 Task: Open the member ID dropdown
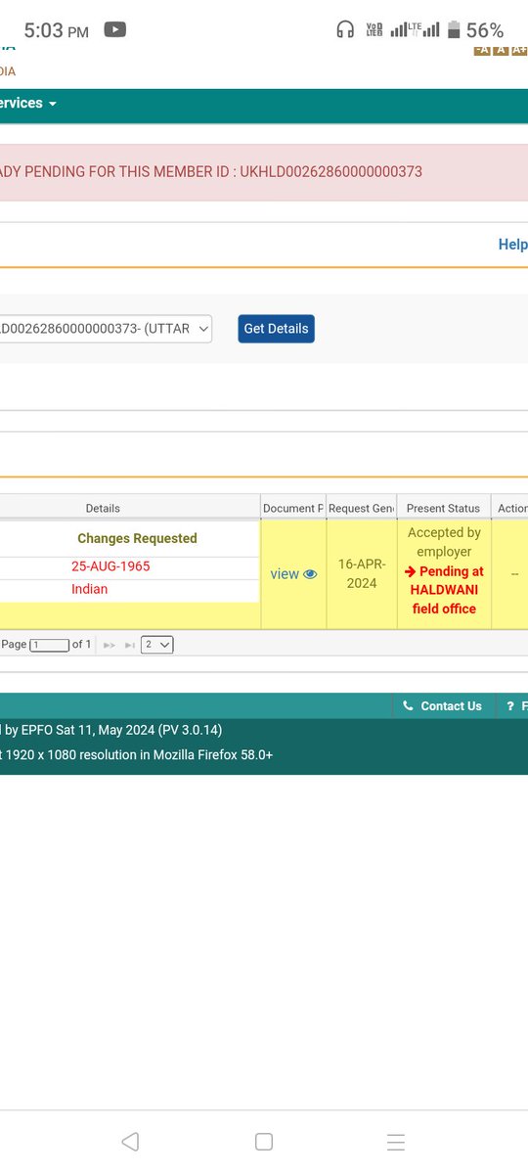(x=106, y=329)
